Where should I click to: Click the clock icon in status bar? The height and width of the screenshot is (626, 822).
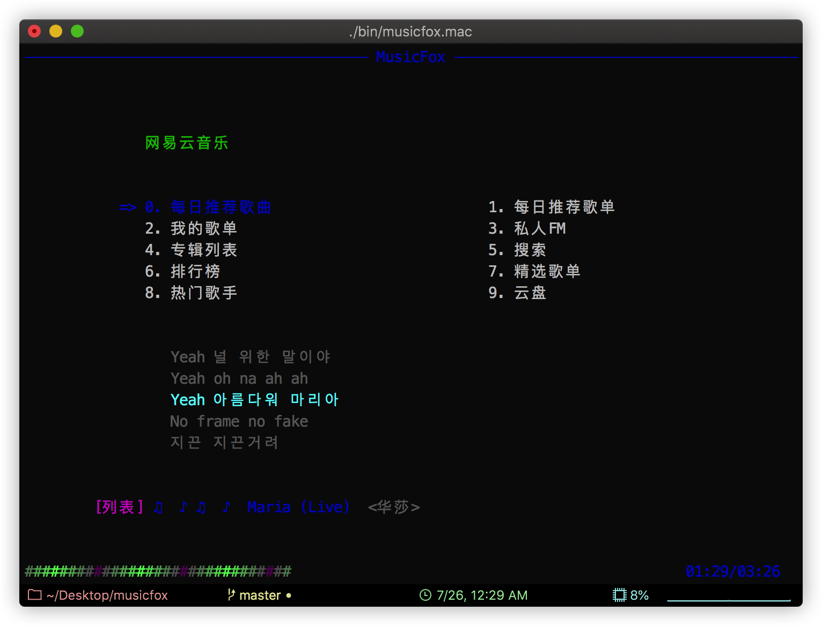click(425, 595)
